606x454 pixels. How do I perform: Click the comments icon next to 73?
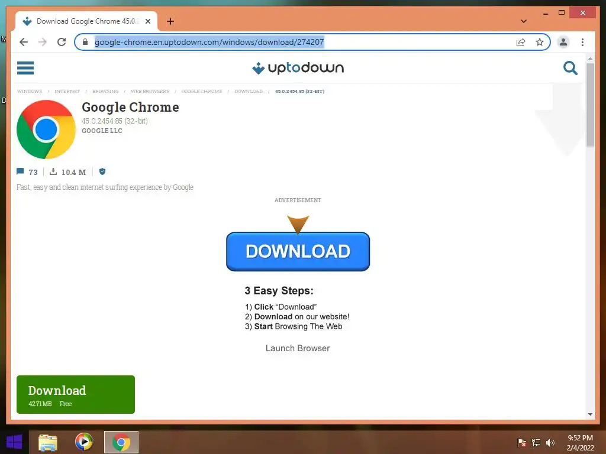(x=20, y=171)
